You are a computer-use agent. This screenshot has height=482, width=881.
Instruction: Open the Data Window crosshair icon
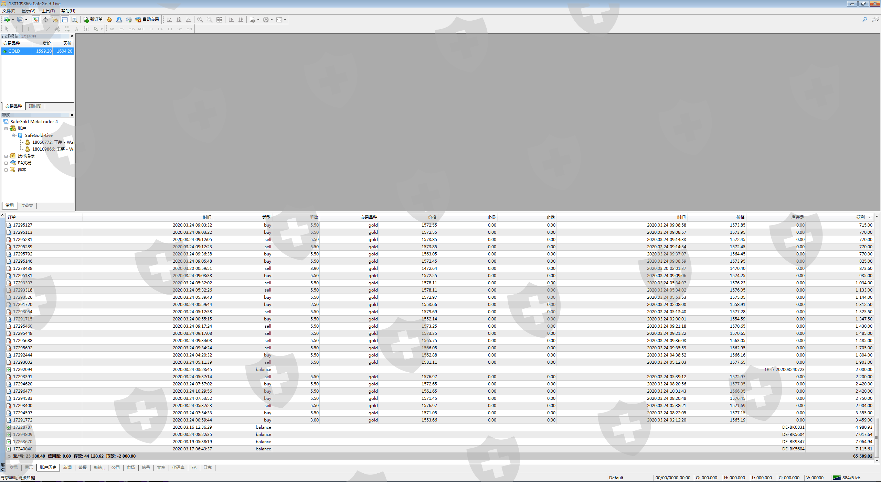(x=45, y=20)
